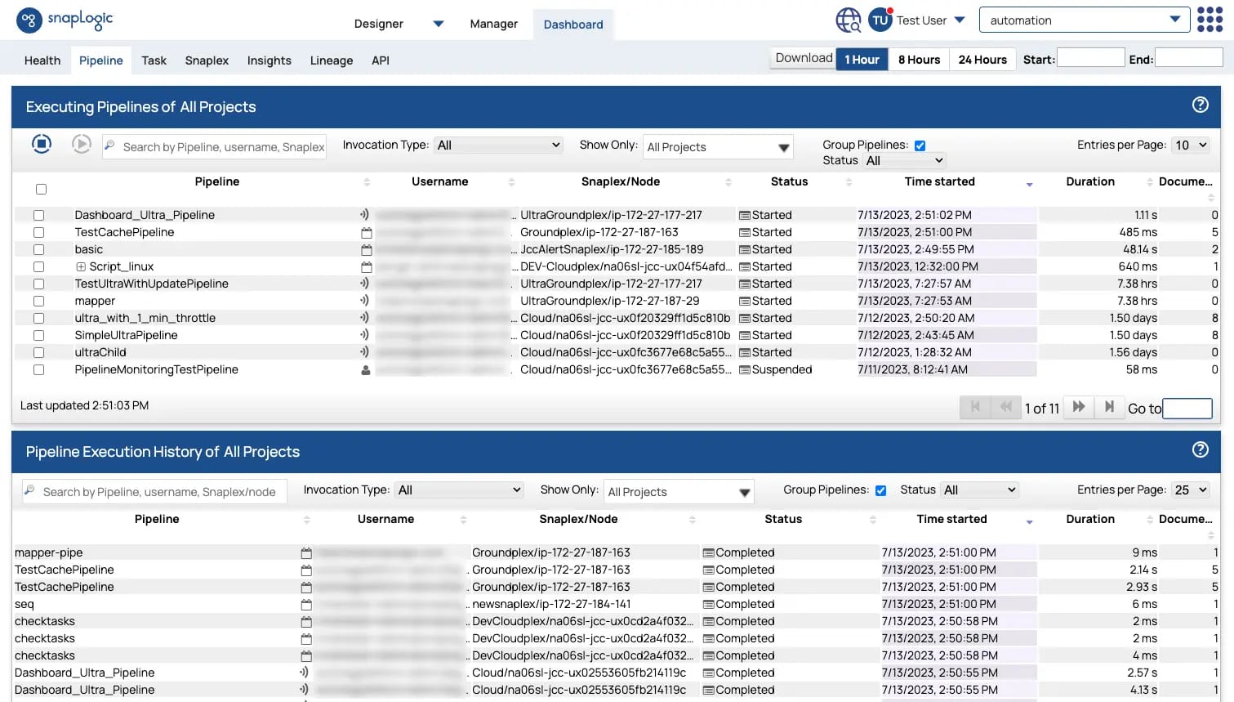
Task: Sort executing table by Time started arrow
Action: pos(1030,184)
